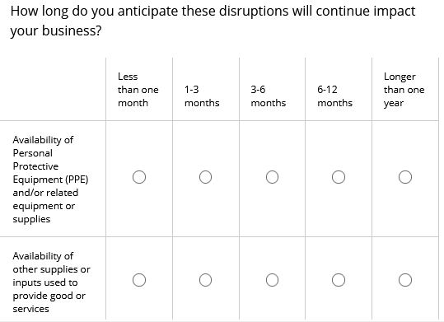The height and width of the screenshot is (322, 444).
Task: Select '3-6 months' for PPE availability
Action: pyautogui.click(x=272, y=177)
